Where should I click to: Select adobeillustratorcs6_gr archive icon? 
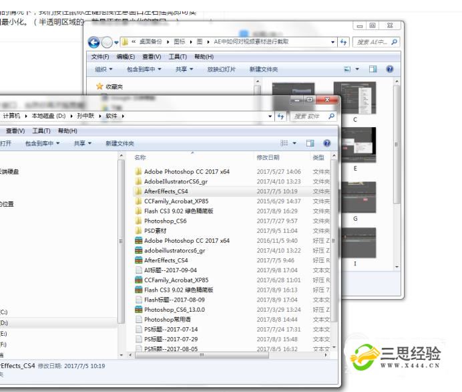(138, 250)
